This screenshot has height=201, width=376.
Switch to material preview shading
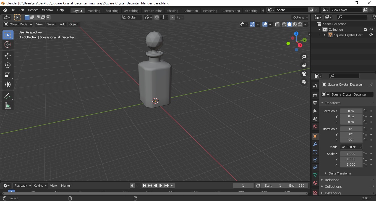pyautogui.click(x=295, y=24)
